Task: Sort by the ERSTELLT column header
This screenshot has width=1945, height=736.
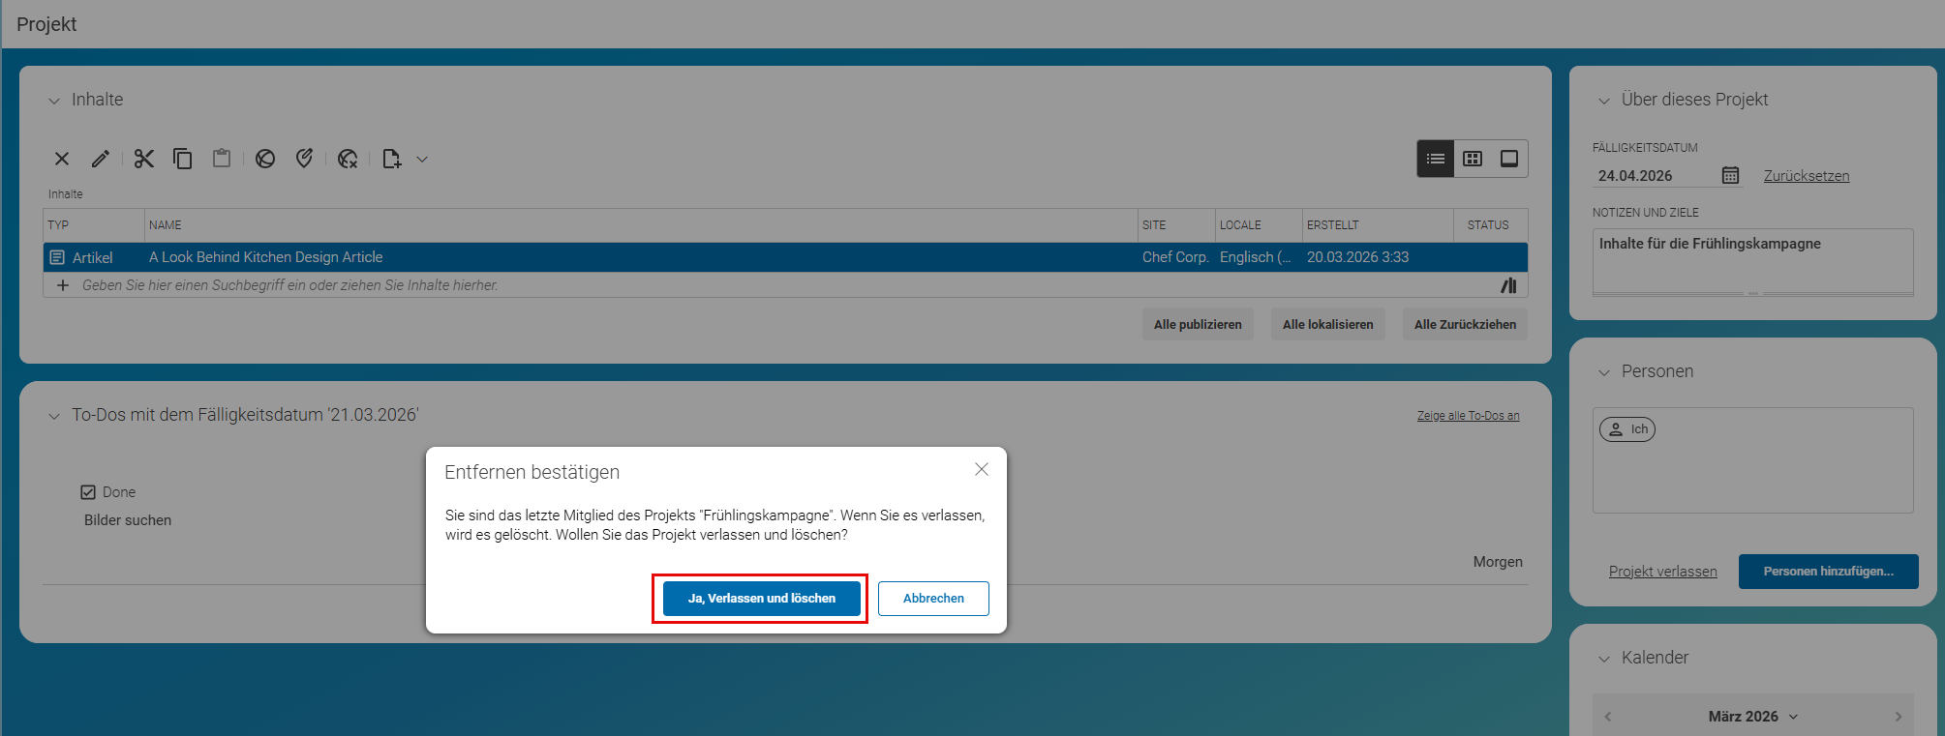Action: tap(1378, 225)
